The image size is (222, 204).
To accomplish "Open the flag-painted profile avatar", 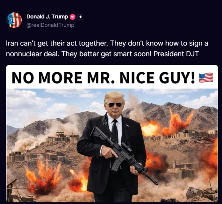I will click(14, 20).
